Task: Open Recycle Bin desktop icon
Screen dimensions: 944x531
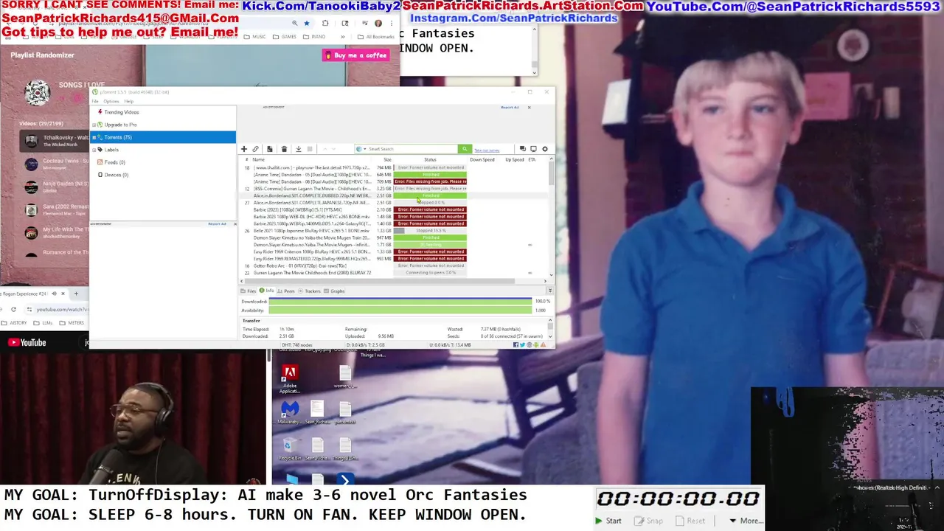Action: (x=291, y=448)
